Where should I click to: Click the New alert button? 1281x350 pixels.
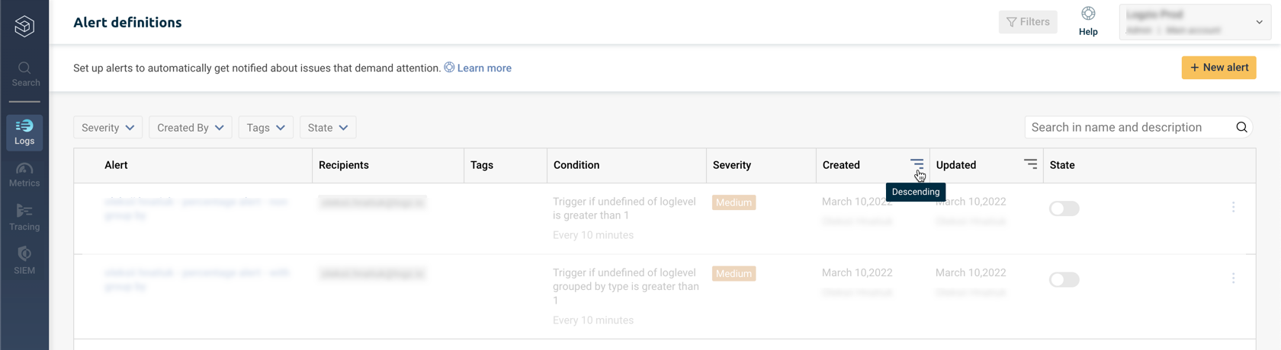1218,68
